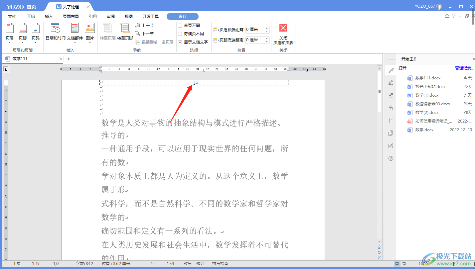The image size is (475, 269).
Task: Click the 字数: 342 word count
Action: pyautogui.click(x=84, y=264)
